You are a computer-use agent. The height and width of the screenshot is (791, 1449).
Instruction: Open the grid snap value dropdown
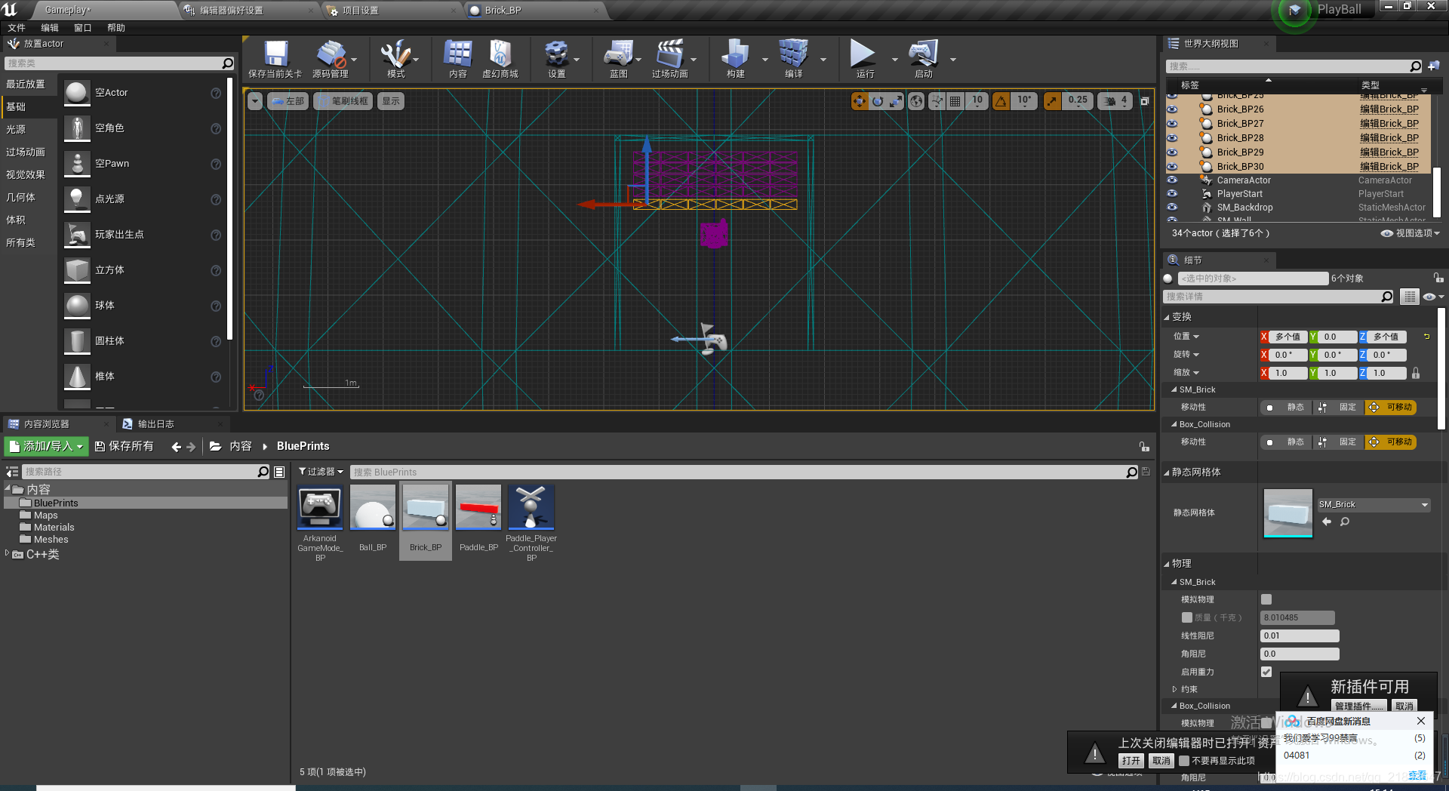click(x=977, y=101)
